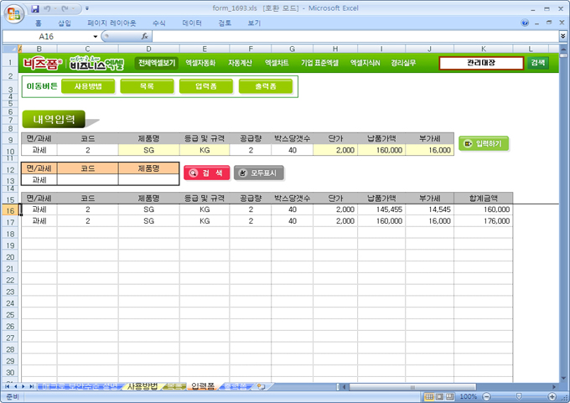Click the insert new worksheet tab icon

click(262, 386)
